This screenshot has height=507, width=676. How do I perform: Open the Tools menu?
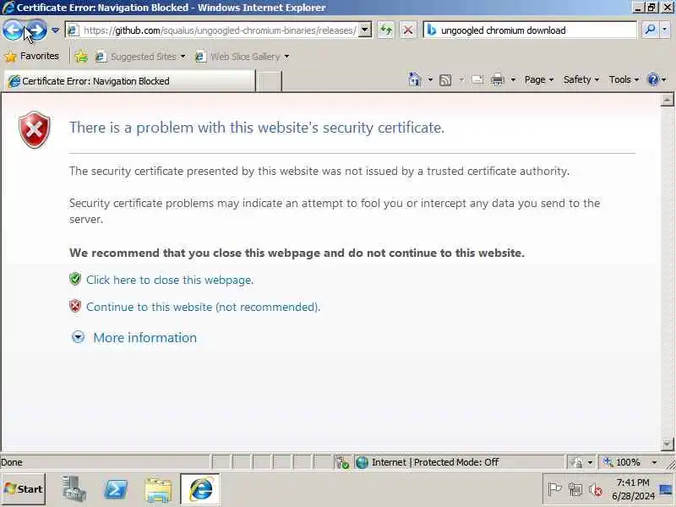(x=624, y=79)
